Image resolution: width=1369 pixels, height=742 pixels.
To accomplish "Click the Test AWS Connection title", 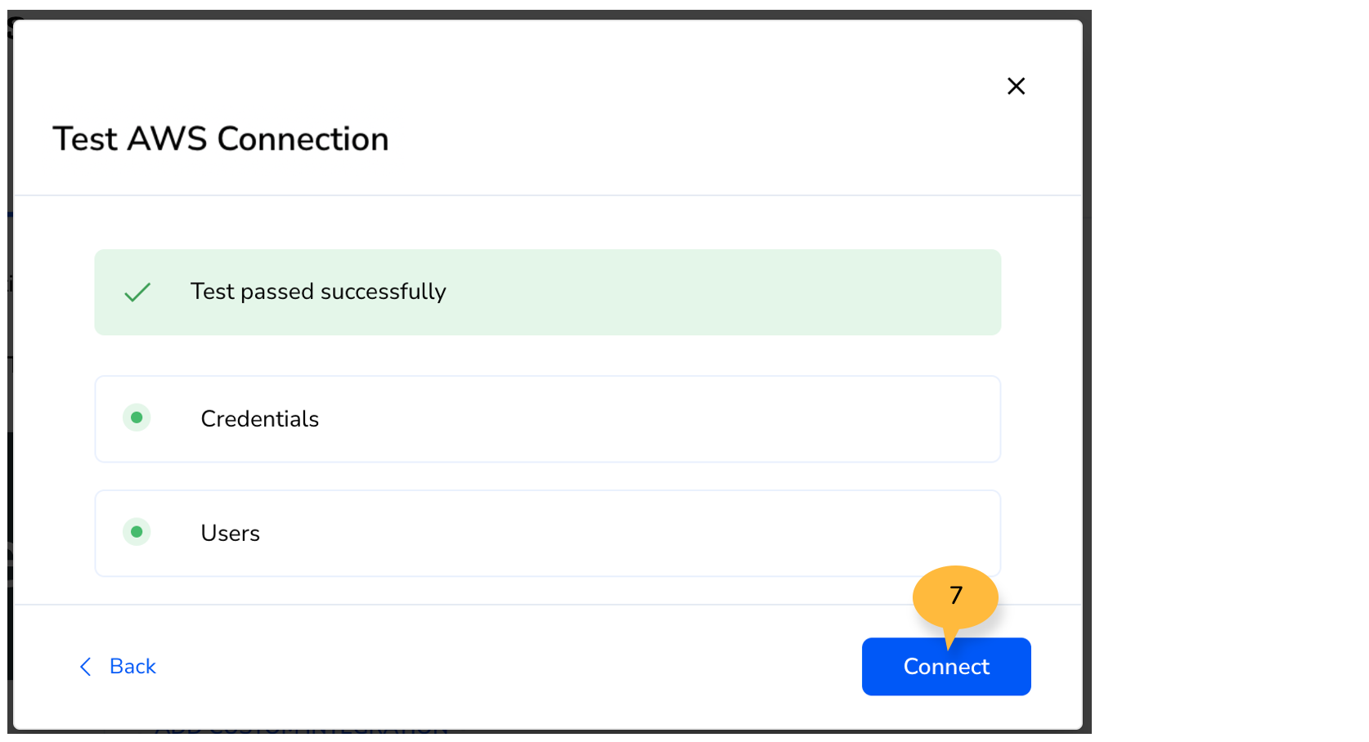I will click(x=221, y=139).
